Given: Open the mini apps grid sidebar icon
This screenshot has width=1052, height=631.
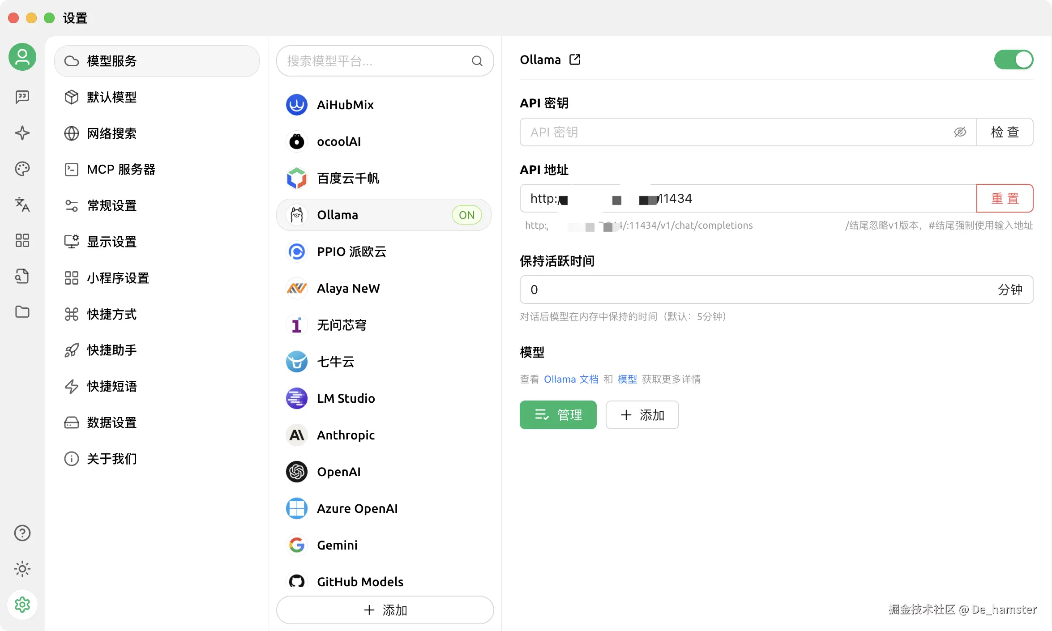Looking at the screenshot, I should pyautogui.click(x=22, y=240).
